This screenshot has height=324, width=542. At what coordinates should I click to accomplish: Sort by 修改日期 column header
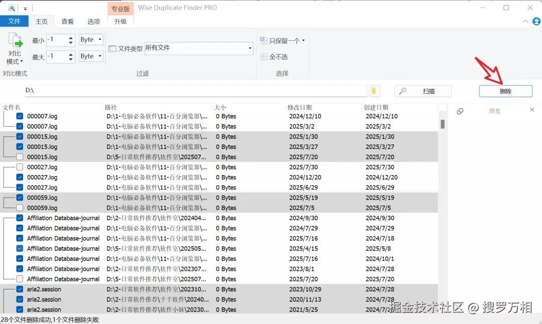(300, 107)
